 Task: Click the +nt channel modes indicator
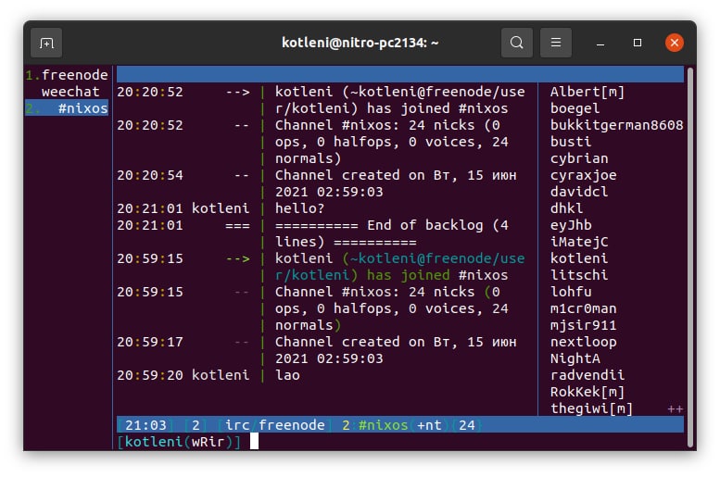429,425
